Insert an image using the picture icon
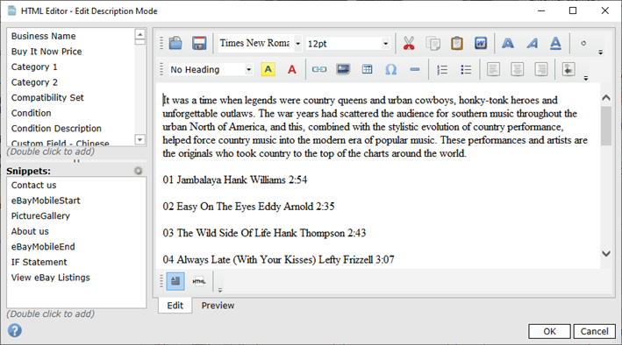The image size is (622, 345). click(x=343, y=69)
